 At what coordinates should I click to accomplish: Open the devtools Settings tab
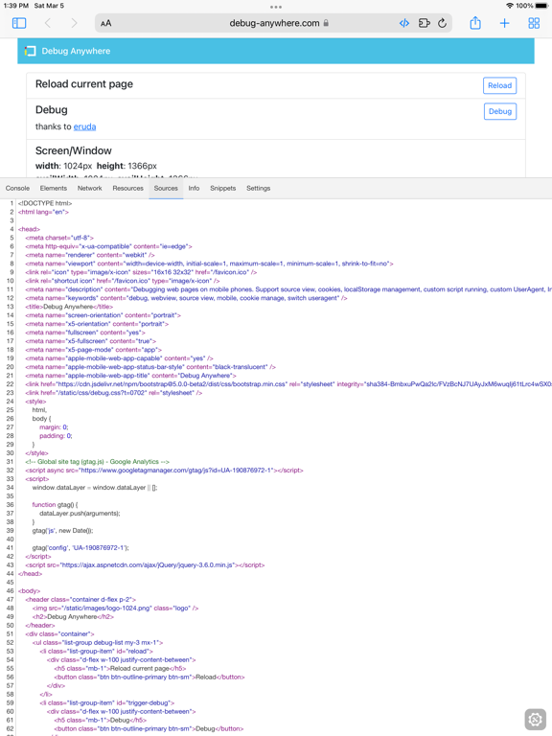pyautogui.click(x=258, y=188)
